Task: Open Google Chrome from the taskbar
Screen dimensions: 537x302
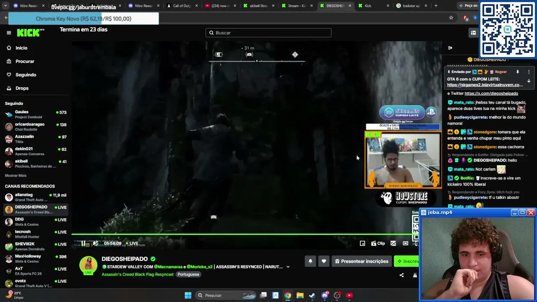Action: tap(287, 295)
